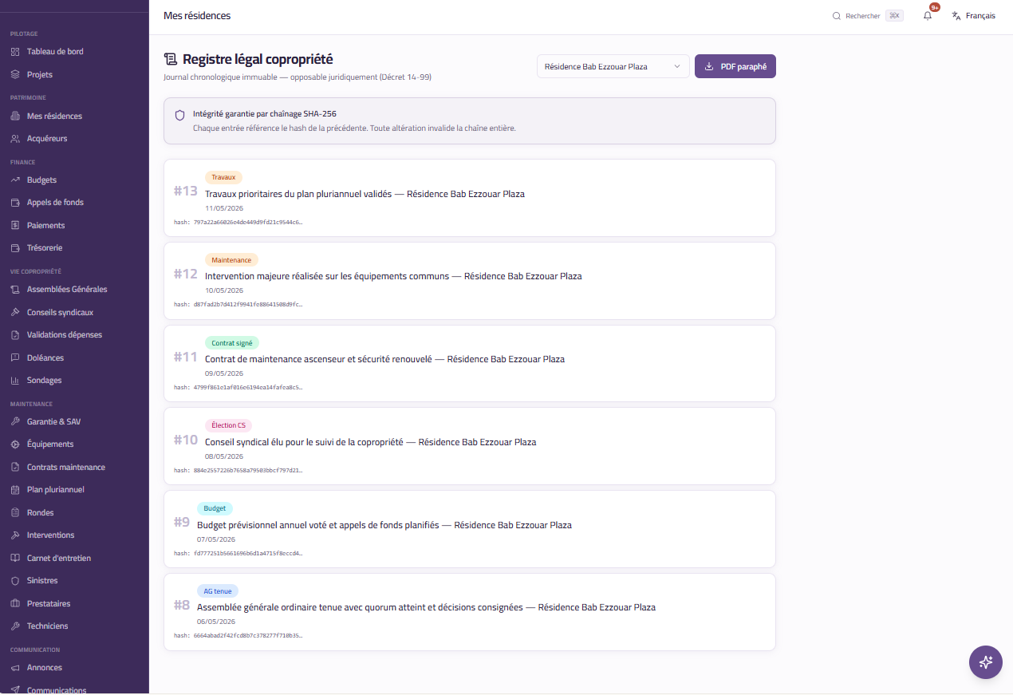Viewport: 1013px width, 695px height.
Task: Click the hash starting with 797a22a66026
Action: pos(248,222)
